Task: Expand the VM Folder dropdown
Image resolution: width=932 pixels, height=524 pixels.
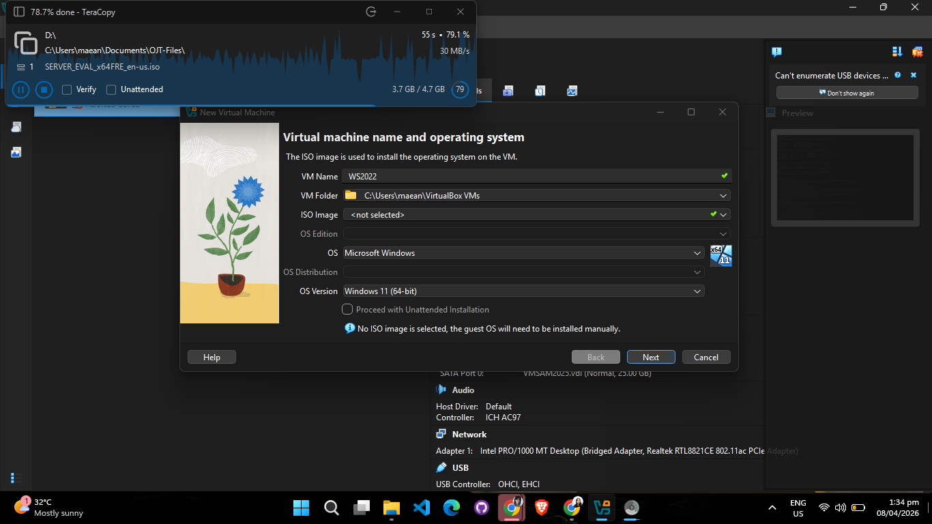Action: 724,196
